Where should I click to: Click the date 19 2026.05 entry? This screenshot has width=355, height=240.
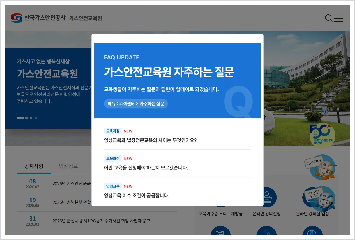click(x=32, y=202)
